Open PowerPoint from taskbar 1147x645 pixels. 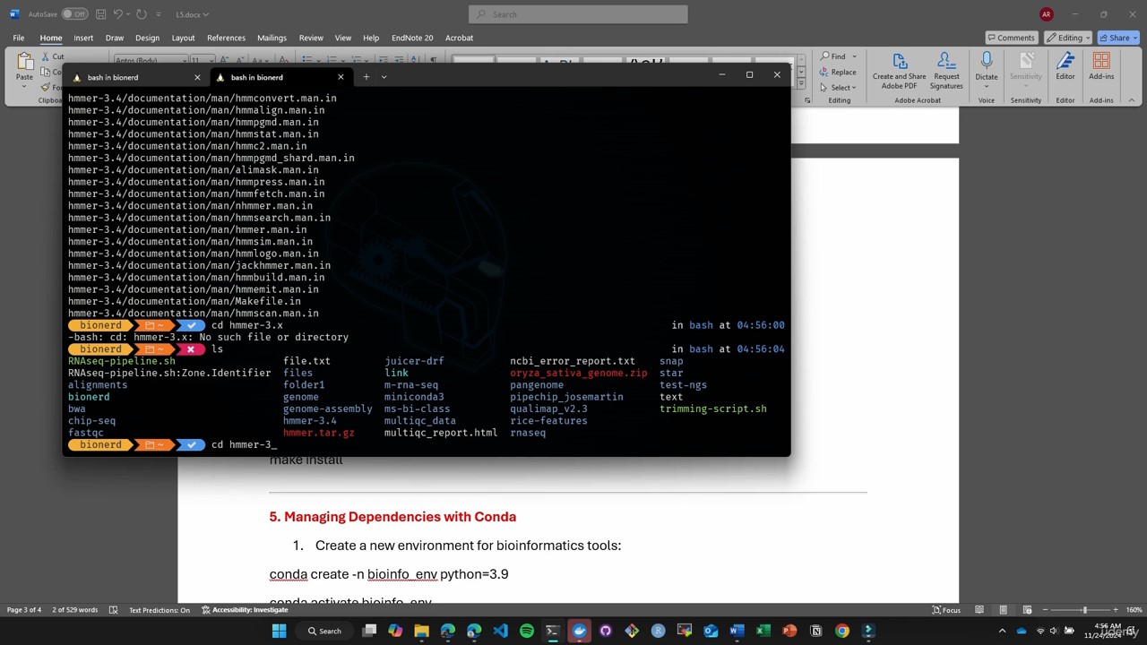[x=789, y=631]
